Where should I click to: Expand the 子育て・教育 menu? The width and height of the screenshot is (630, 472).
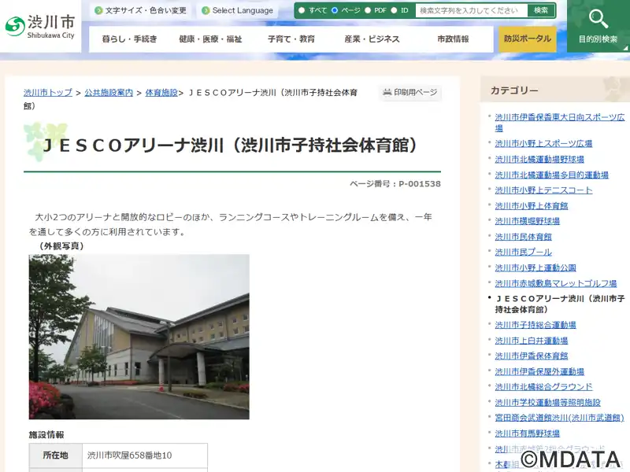click(291, 39)
